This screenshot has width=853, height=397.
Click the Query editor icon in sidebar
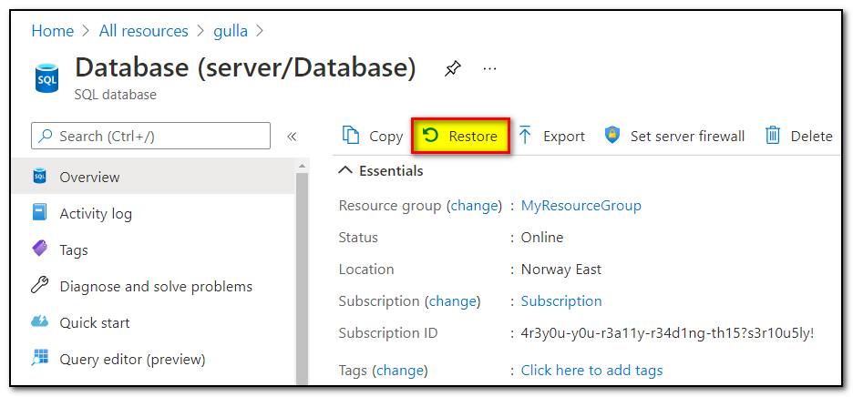40,359
